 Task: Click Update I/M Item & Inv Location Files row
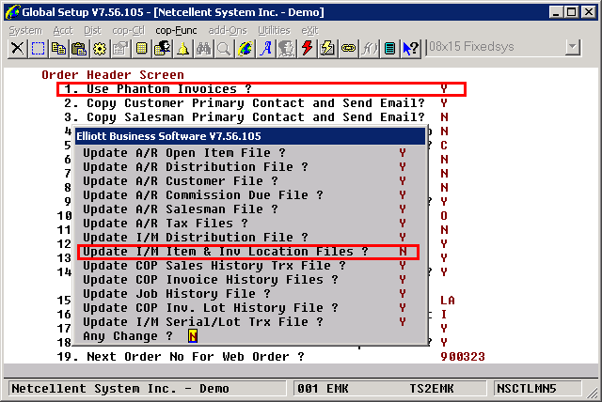tap(248, 252)
